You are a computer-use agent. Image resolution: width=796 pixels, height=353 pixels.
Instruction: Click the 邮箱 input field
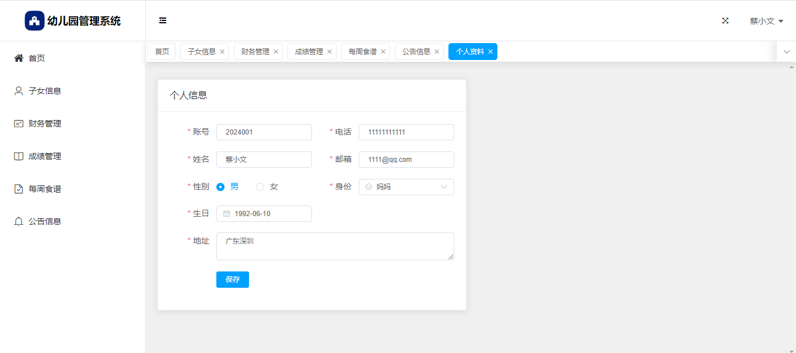406,160
